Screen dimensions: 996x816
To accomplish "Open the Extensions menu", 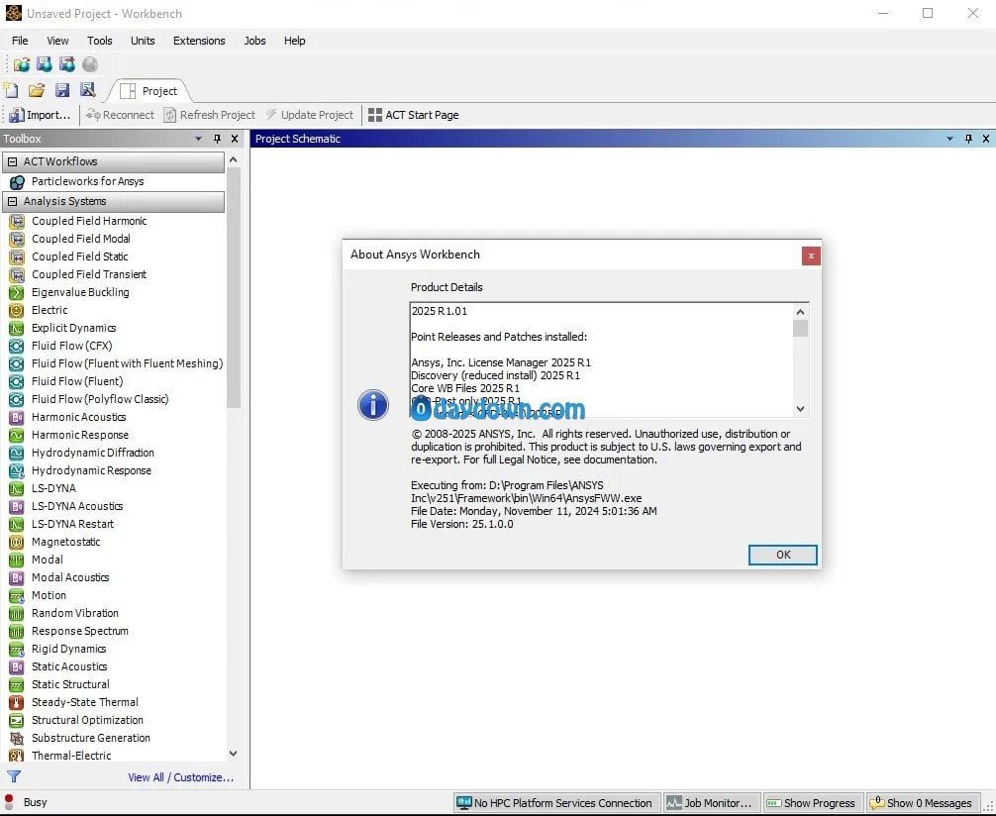I will pyautogui.click(x=199, y=41).
